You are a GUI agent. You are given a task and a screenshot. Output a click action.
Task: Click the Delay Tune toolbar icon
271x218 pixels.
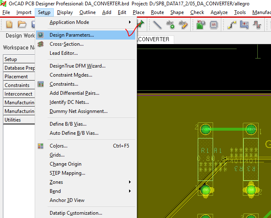click(x=257, y=25)
